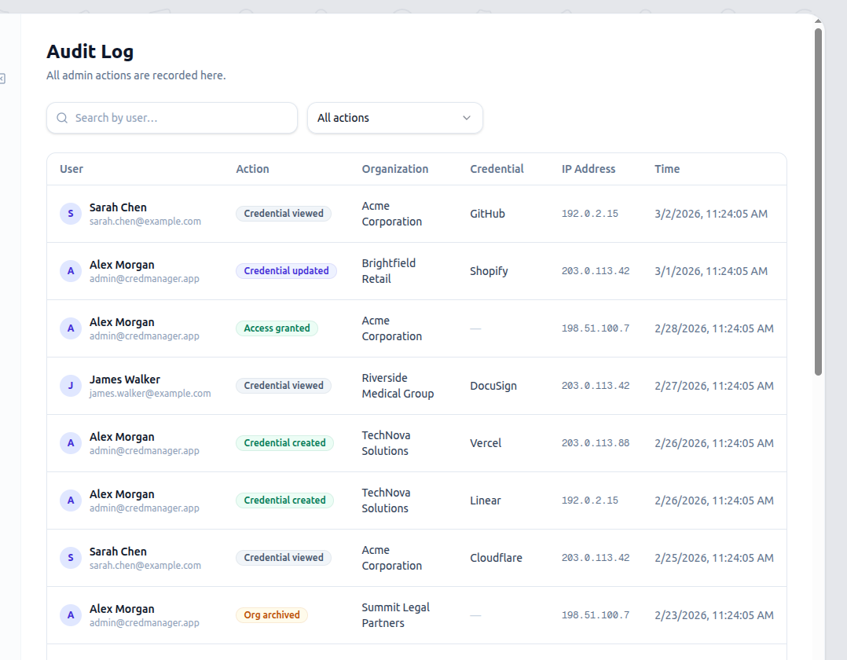Click the "Access granted" badge
The image size is (847, 660).
277,328
